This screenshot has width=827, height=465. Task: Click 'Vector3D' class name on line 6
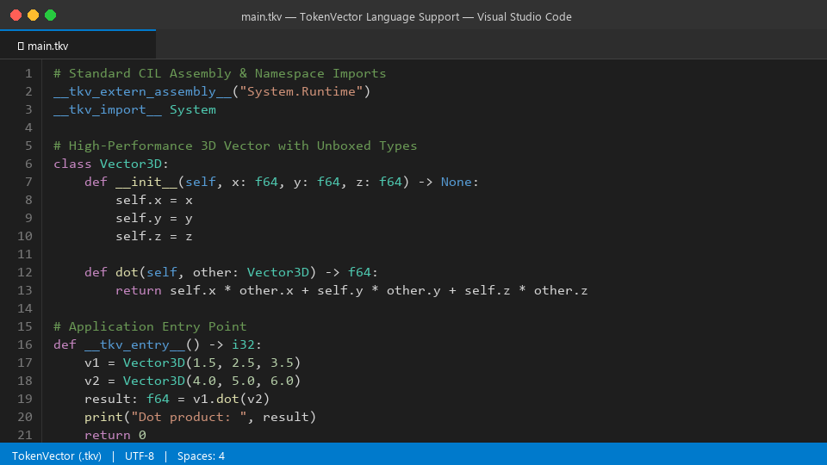[131, 164]
